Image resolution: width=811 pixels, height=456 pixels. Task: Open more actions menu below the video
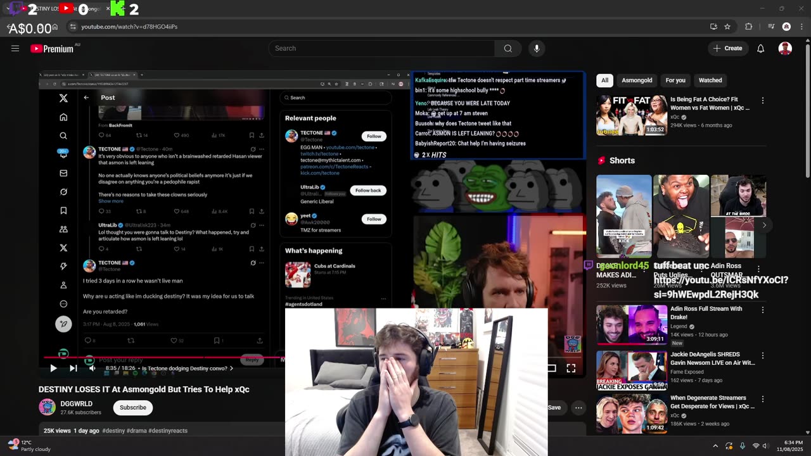(578, 408)
